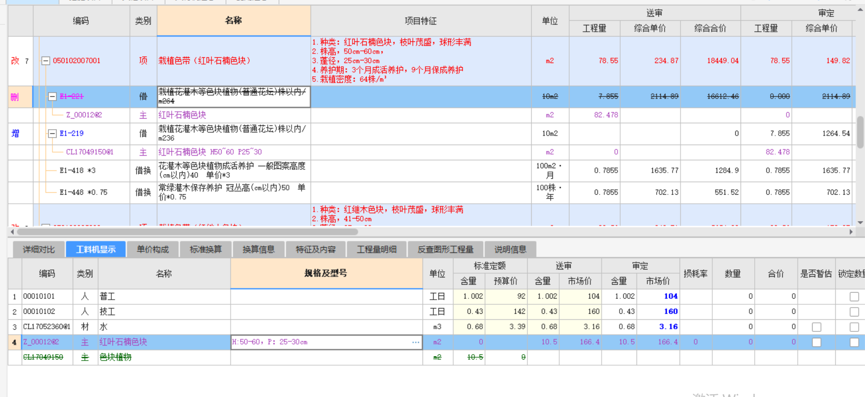Screen dimensions: 865x397
Task: Collapse the E1-221 sub-item node
Action: [x=52, y=96]
